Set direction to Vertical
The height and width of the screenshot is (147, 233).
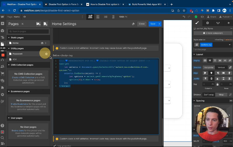pos(221,67)
